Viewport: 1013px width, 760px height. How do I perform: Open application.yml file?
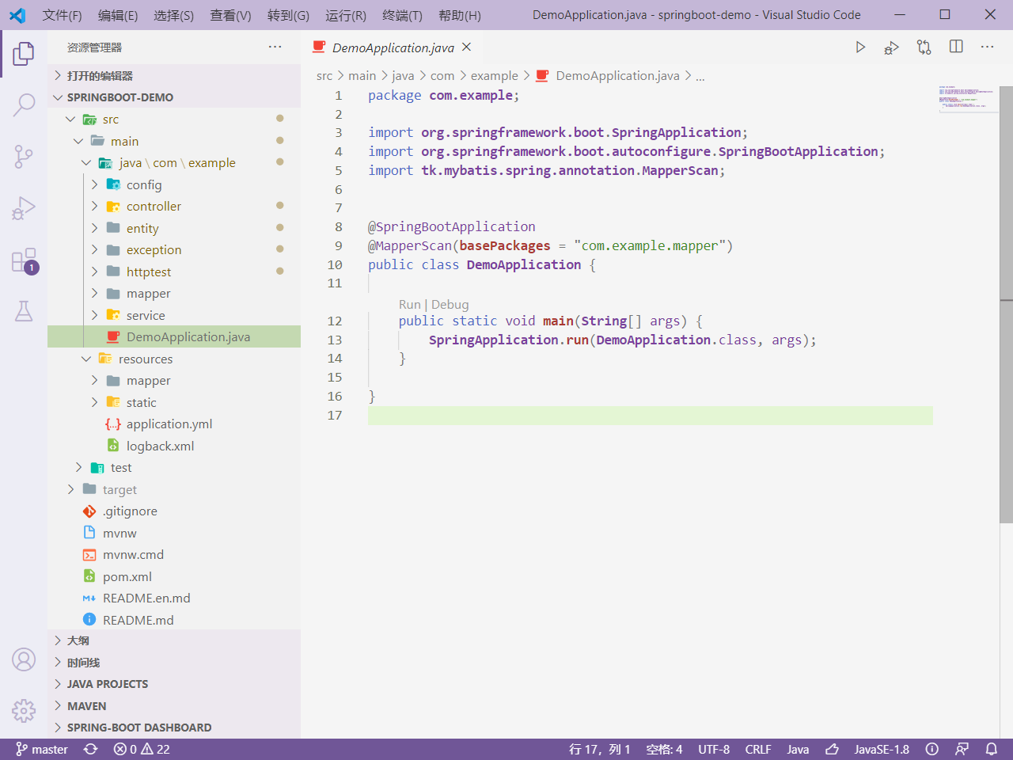[174, 424]
